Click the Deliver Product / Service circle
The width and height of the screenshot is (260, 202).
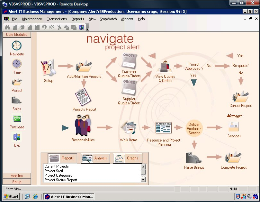pyautogui.click(x=194, y=128)
